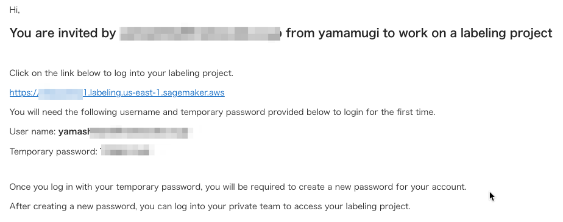Click the blurred remainder of the username
The image size is (563, 222).
click(141, 133)
